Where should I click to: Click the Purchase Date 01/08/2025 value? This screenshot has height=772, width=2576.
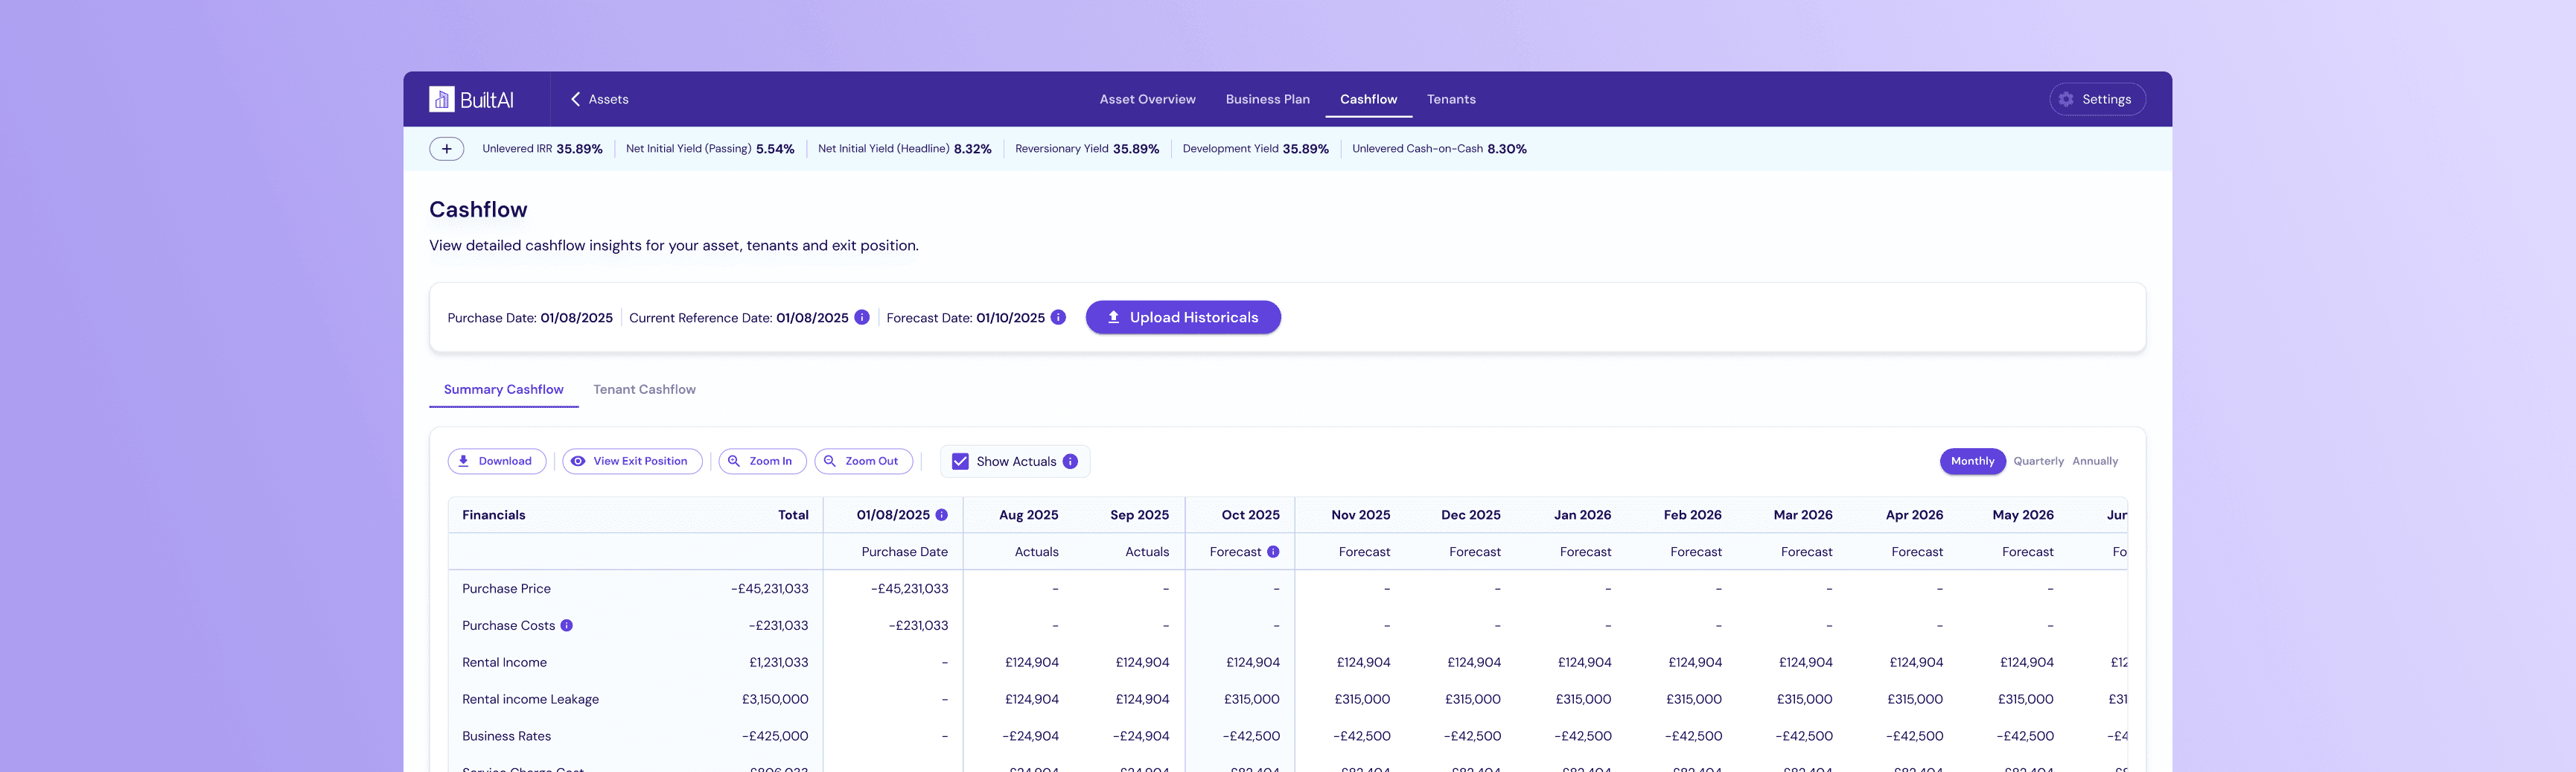[577, 318]
